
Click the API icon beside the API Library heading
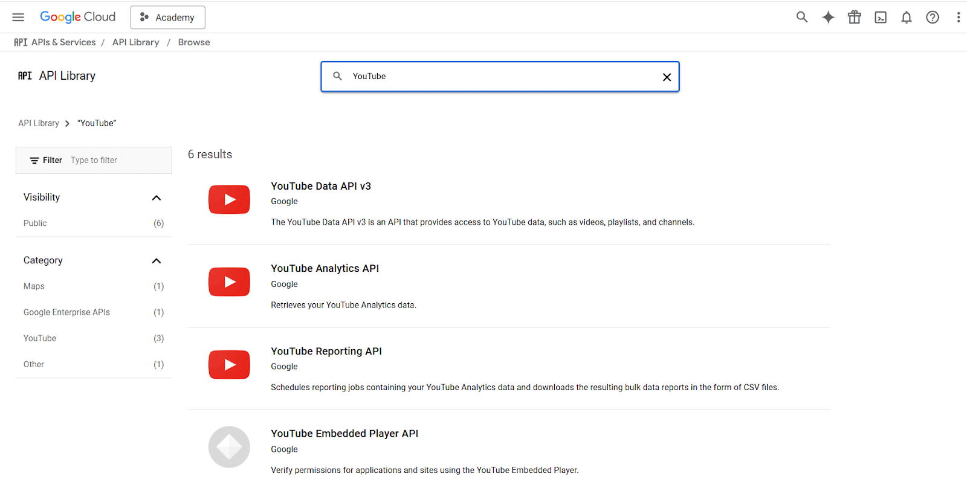25,75
